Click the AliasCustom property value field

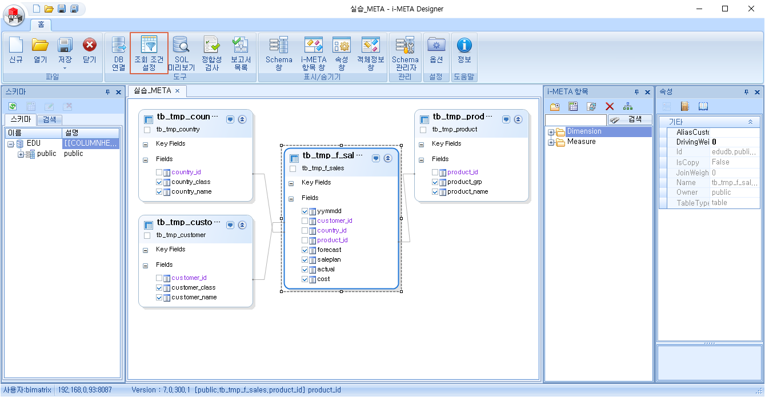coord(735,132)
